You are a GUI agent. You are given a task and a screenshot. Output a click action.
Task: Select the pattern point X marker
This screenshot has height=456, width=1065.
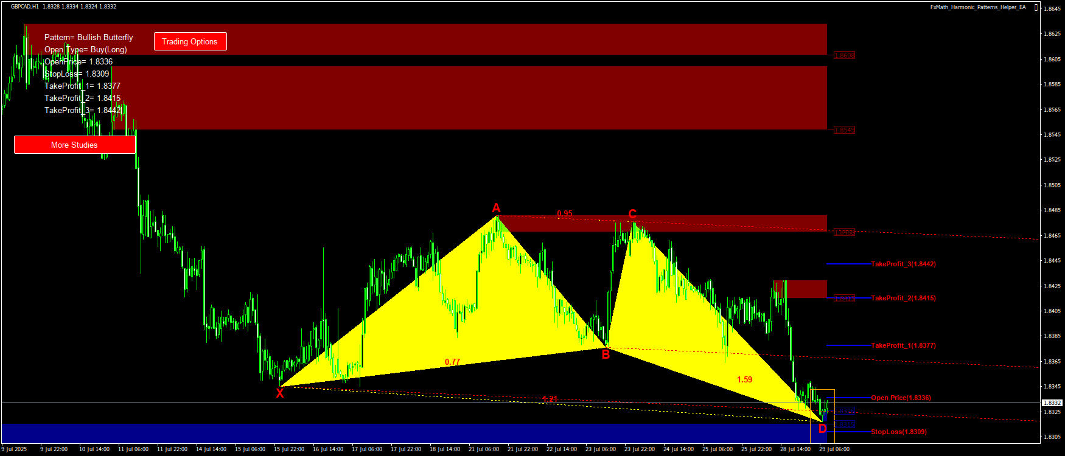pos(280,393)
